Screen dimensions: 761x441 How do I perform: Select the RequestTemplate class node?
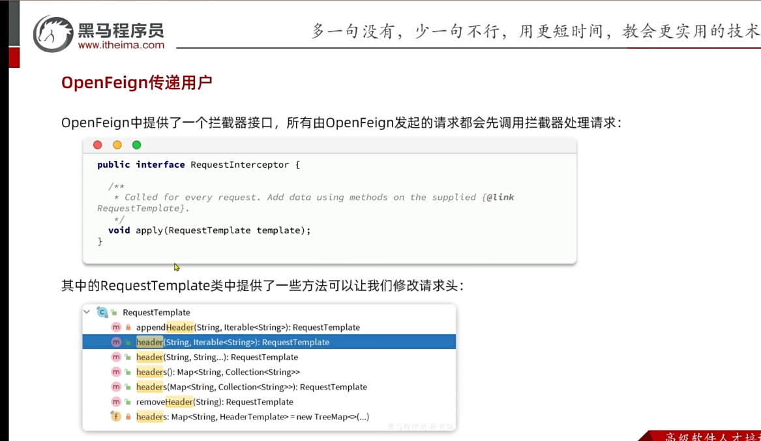click(x=156, y=312)
